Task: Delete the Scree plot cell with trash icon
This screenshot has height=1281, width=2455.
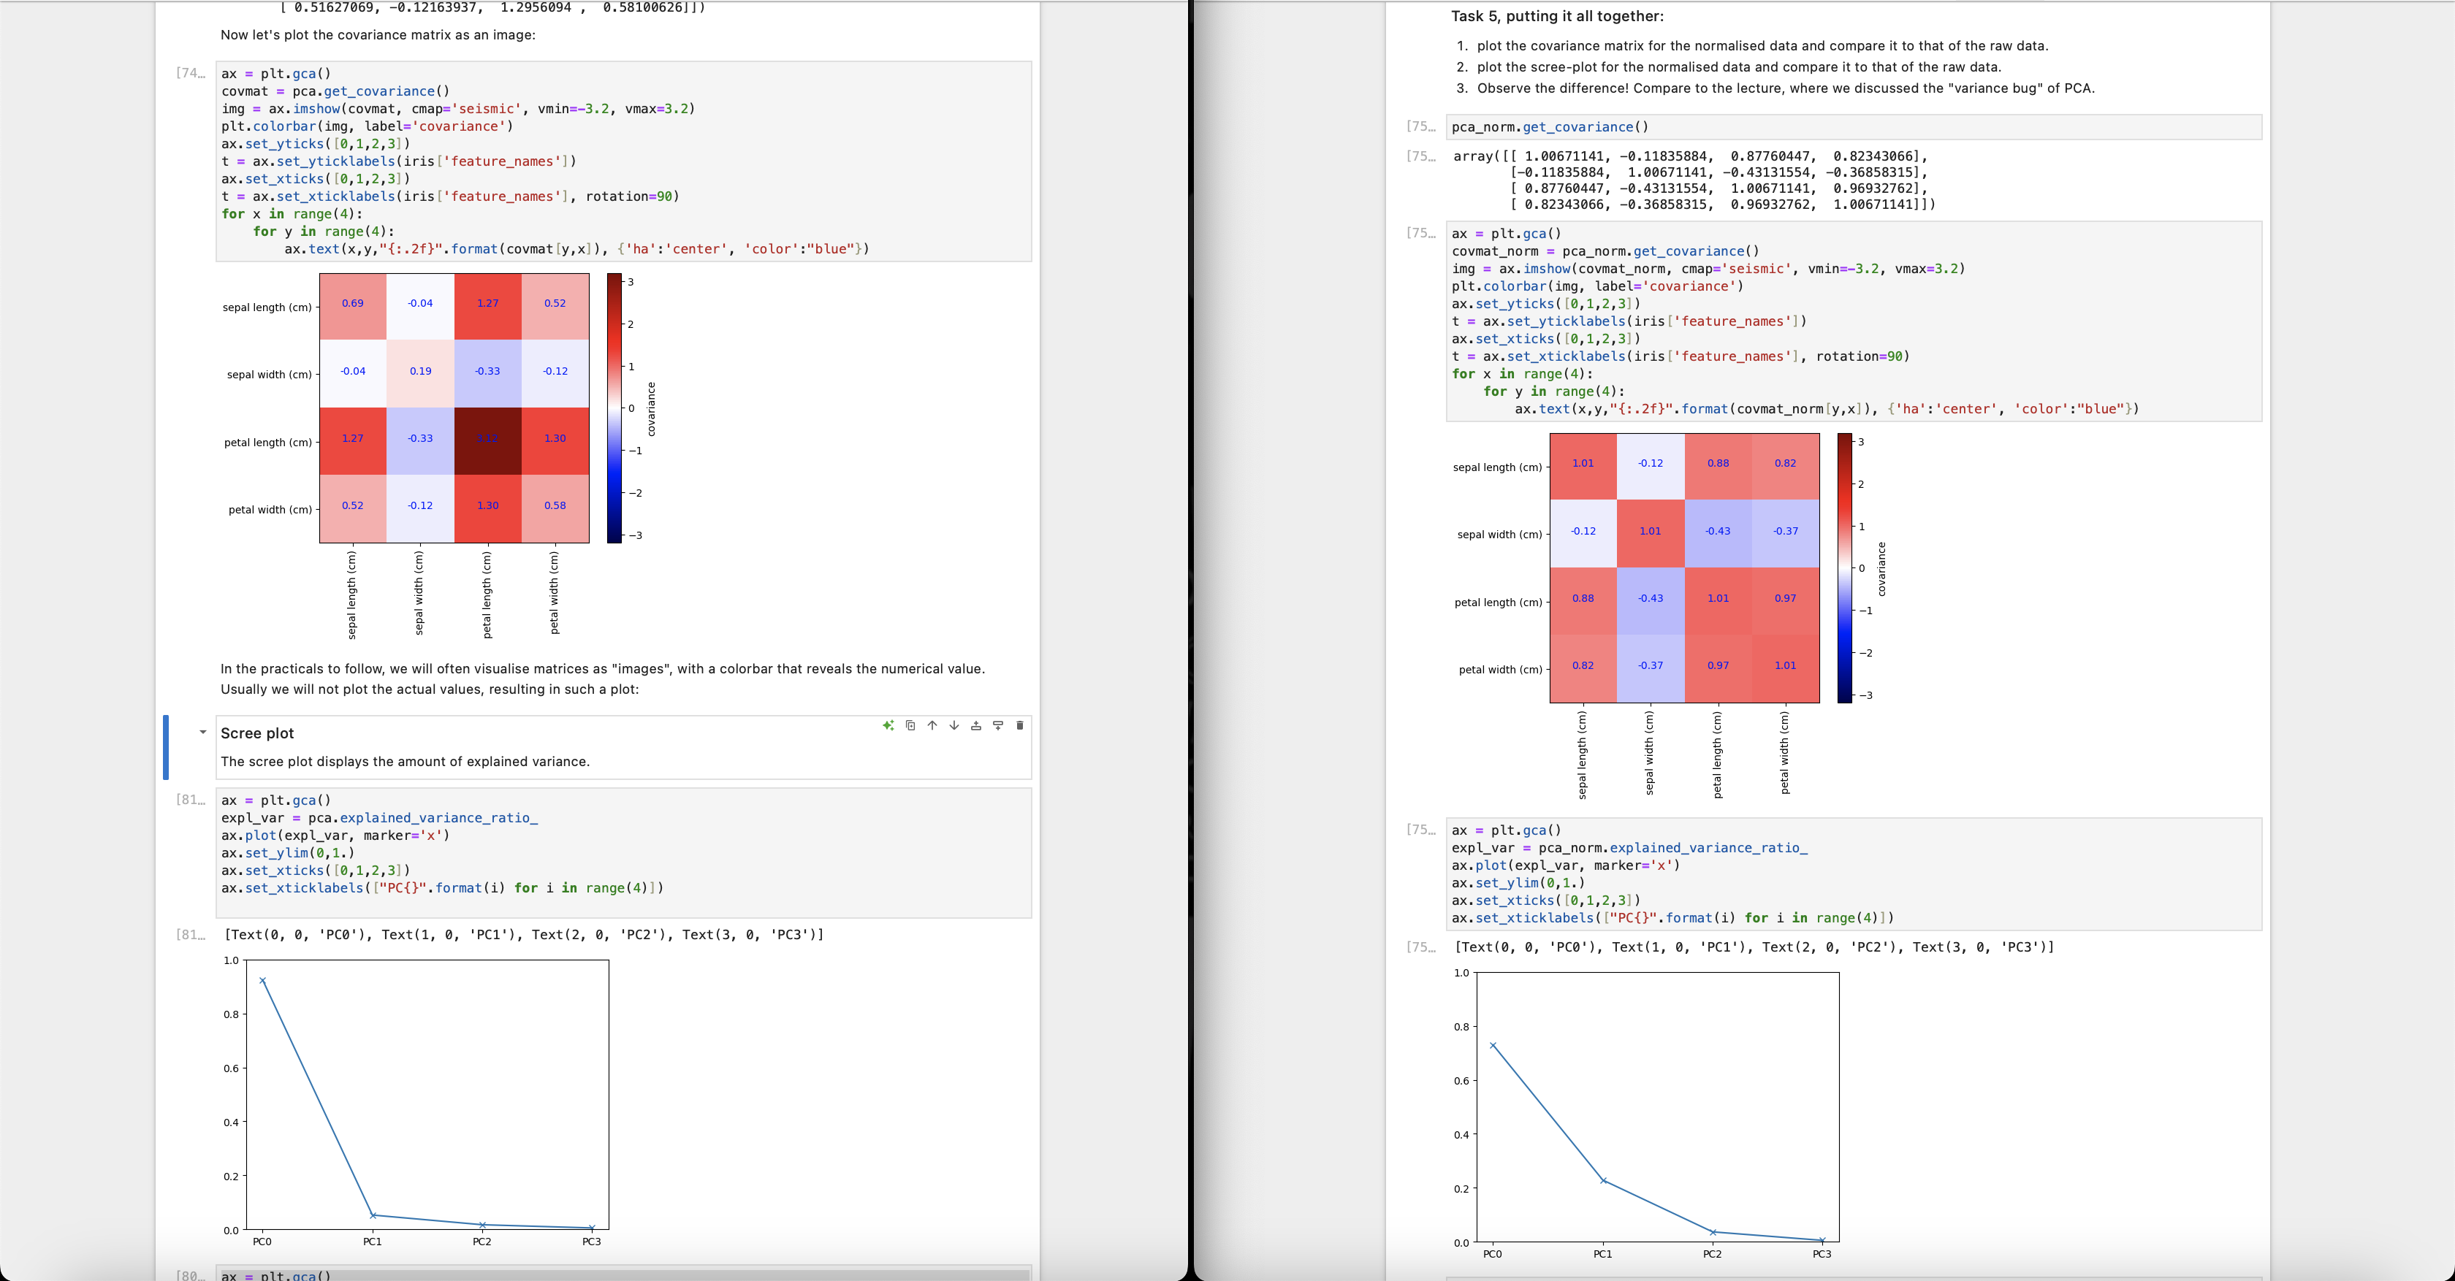Action: [1020, 724]
